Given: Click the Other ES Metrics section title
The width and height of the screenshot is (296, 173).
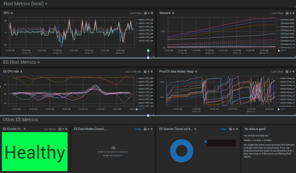Looking at the screenshot, I should [x=21, y=119].
